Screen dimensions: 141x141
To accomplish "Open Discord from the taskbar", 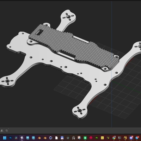I will point(131,138).
